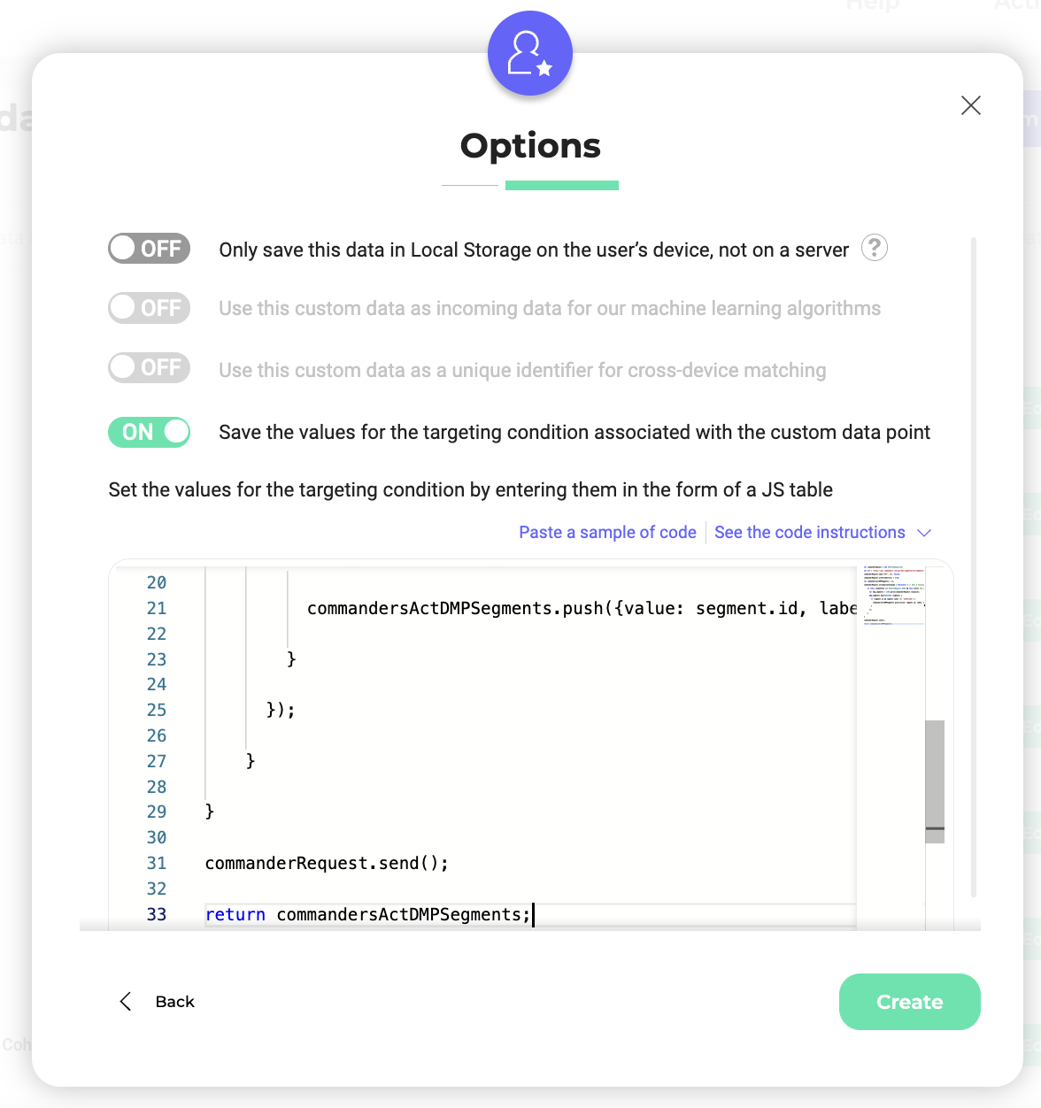Close the Options dialog with X
This screenshot has height=1108, width=1041.
971,105
